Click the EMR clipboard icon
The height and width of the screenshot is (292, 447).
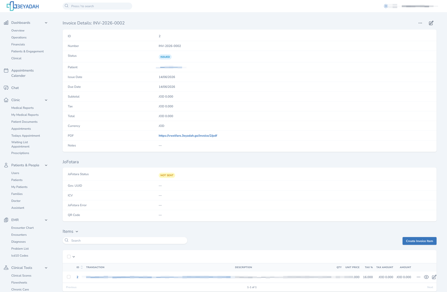point(6,220)
